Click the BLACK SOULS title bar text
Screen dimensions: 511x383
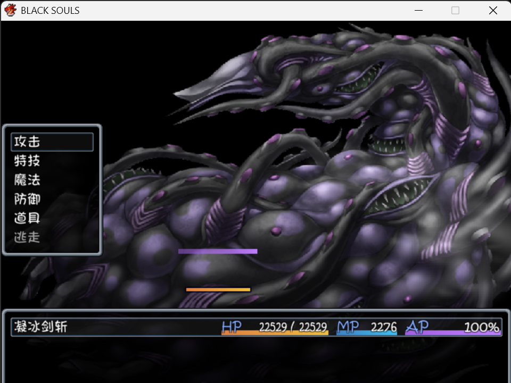(50, 11)
